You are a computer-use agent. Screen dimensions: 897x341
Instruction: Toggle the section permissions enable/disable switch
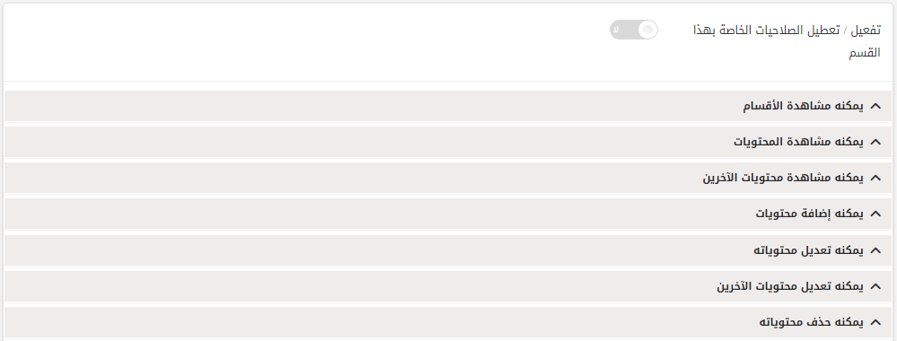pos(633,30)
